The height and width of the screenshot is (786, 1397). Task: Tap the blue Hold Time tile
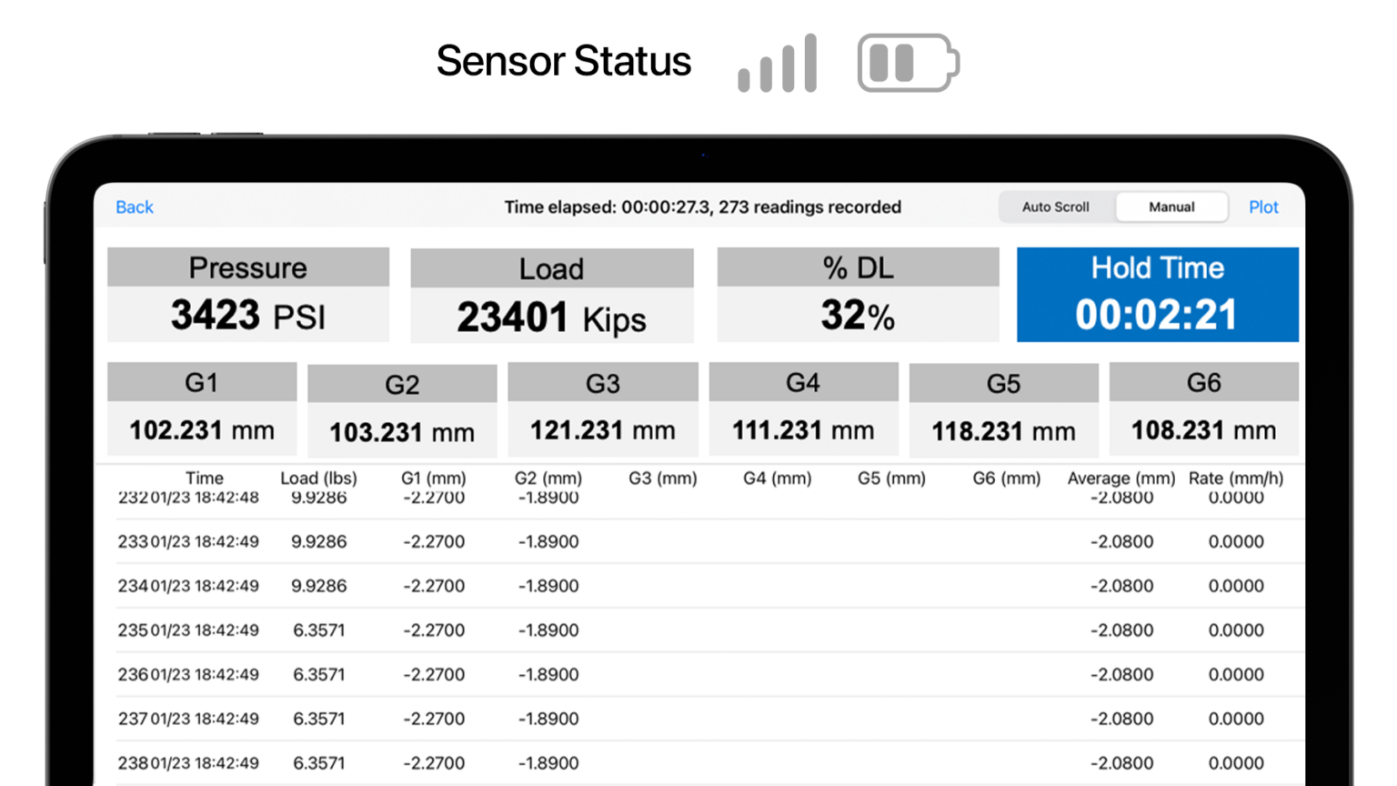(1157, 295)
